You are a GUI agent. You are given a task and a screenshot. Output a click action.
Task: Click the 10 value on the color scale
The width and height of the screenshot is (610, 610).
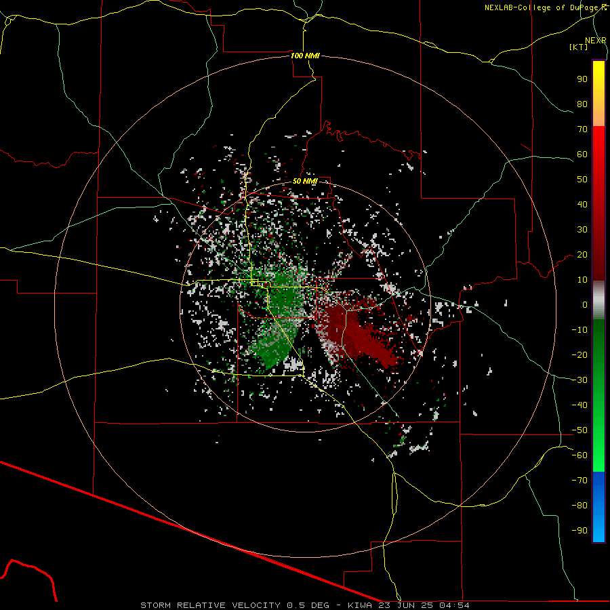(x=582, y=280)
